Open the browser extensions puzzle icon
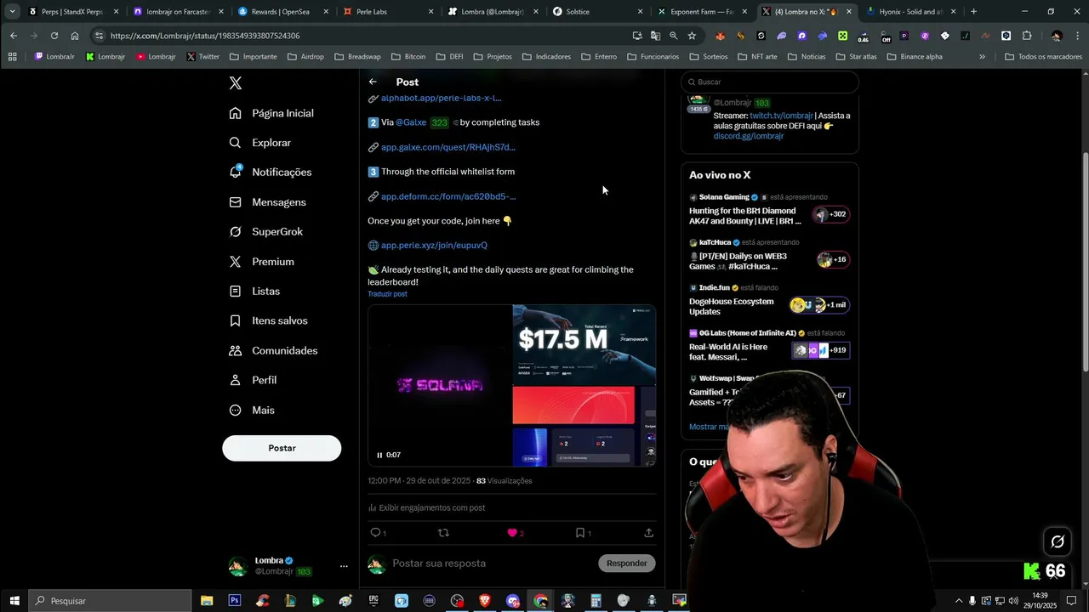This screenshot has height=612, width=1089. [1027, 36]
